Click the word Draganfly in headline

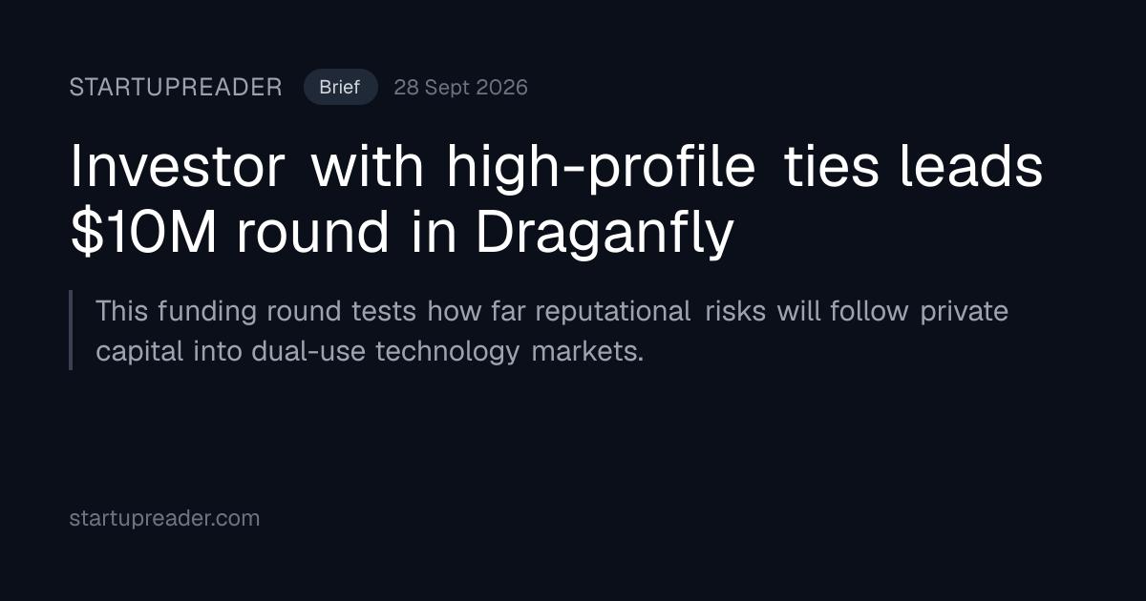pos(605,234)
